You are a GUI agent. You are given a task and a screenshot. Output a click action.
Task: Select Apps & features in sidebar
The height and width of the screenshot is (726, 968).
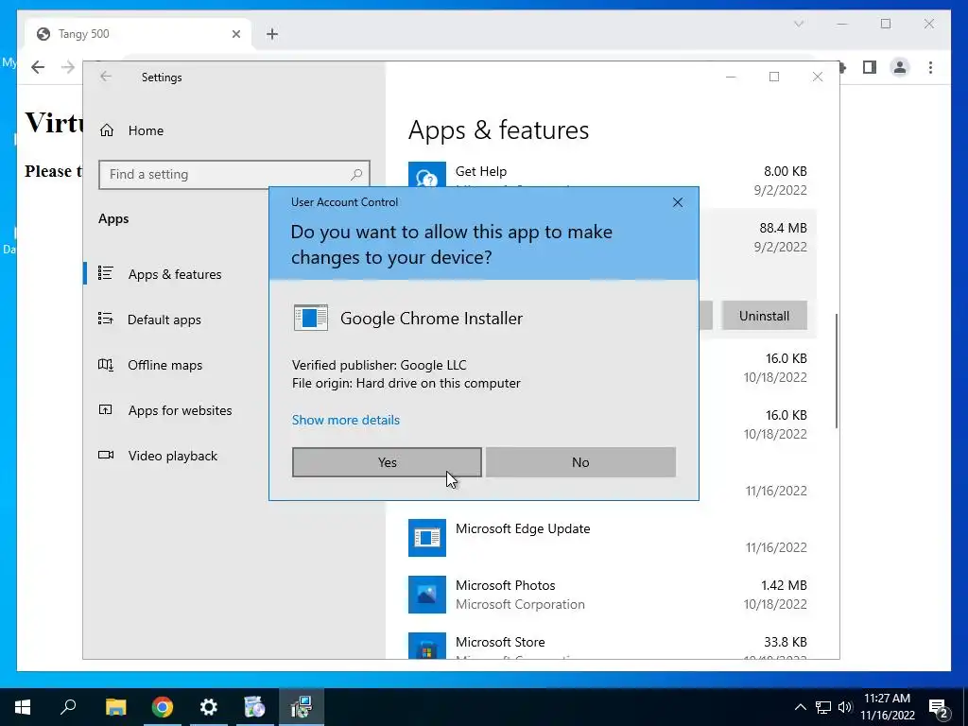pyautogui.click(x=175, y=274)
